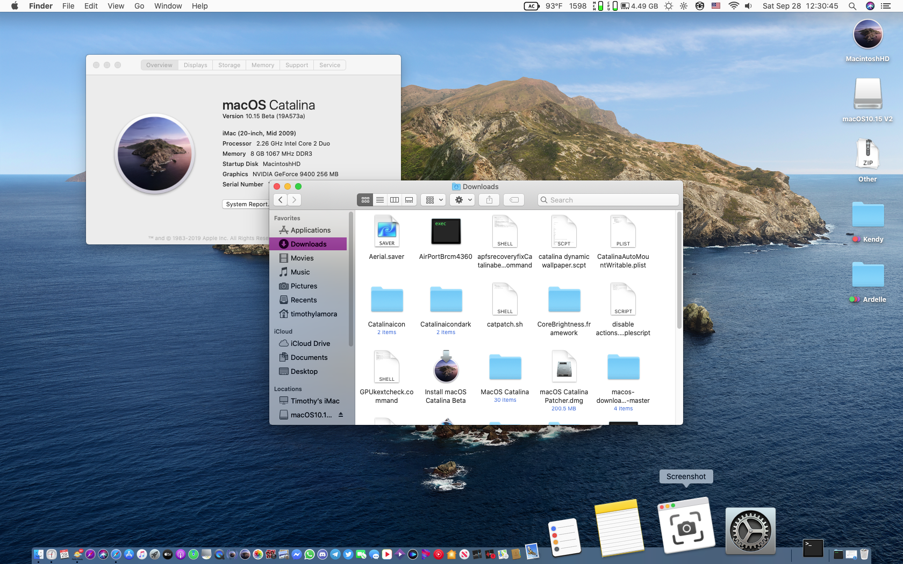The height and width of the screenshot is (564, 903).
Task: Switch Finder to gallery view
Action: (x=409, y=200)
